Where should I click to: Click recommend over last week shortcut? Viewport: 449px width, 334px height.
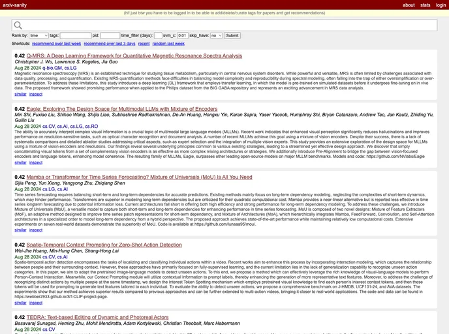click(x=56, y=44)
